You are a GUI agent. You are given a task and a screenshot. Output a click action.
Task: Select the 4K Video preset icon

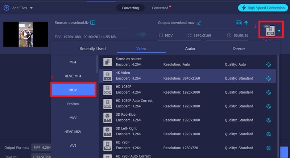point(107,76)
